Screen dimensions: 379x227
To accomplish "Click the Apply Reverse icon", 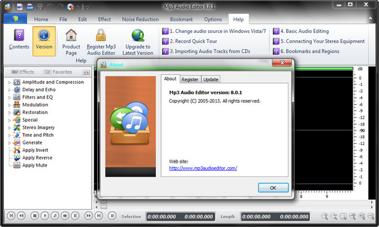I will (16, 158).
